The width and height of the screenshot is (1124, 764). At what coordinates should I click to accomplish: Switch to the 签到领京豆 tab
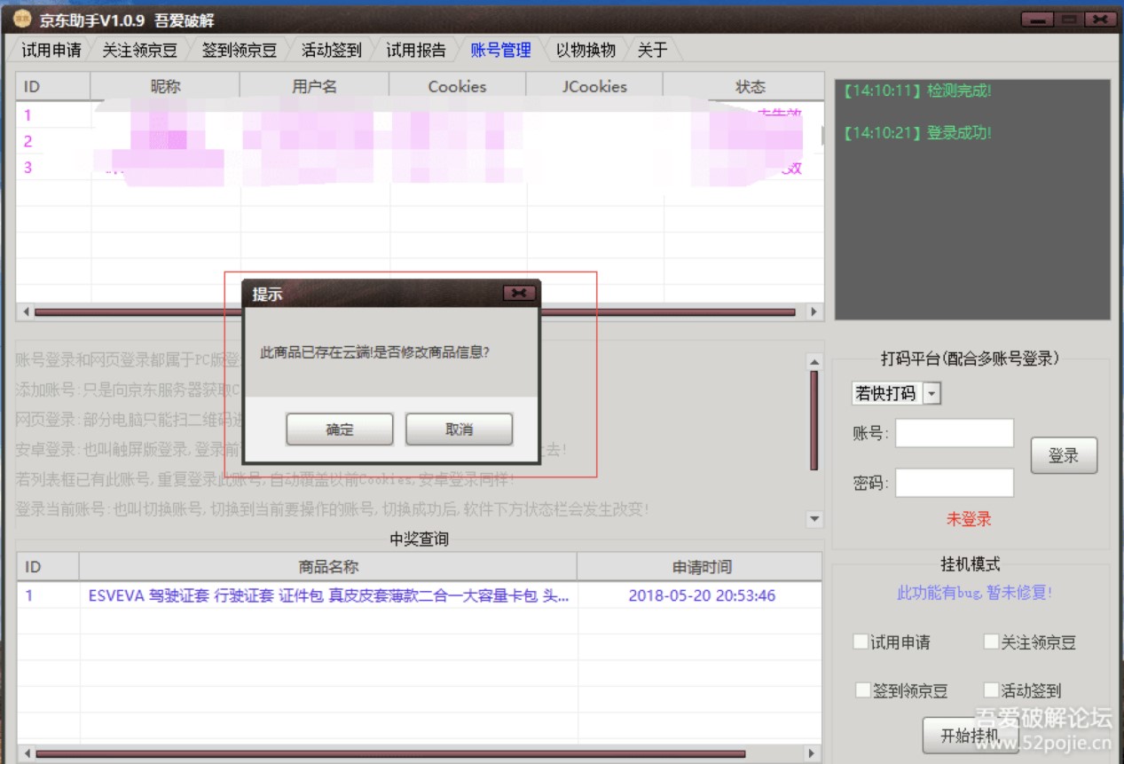pyautogui.click(x=237, y=51)
